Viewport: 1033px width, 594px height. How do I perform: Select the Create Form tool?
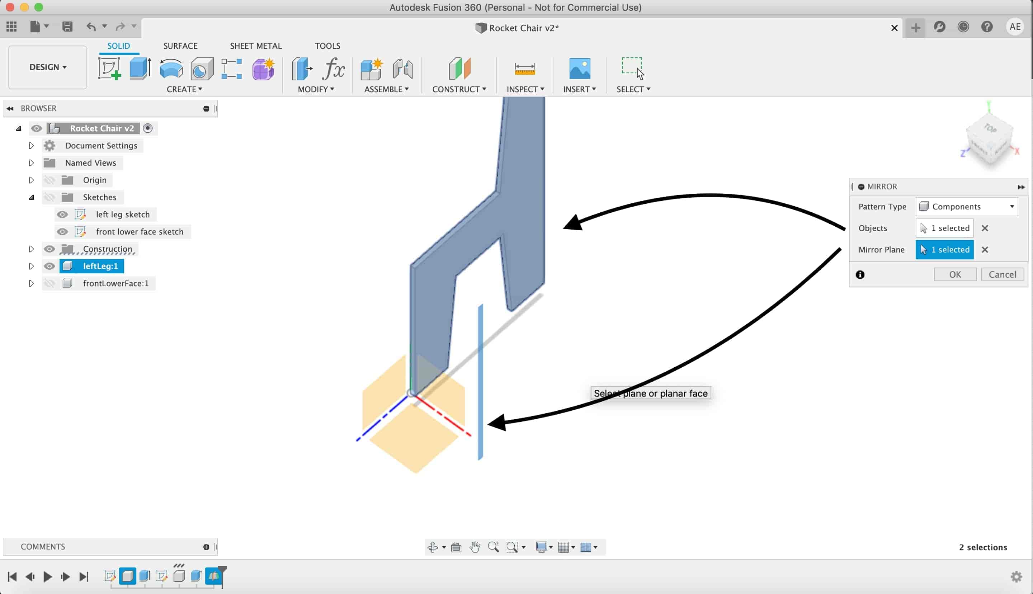coord(263,69)
